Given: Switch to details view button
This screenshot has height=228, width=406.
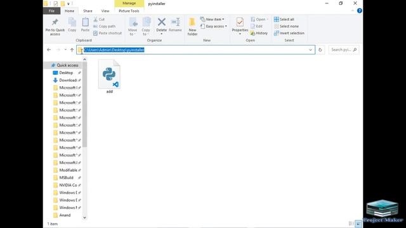Looking at the screenshot, I should click(x=351, y=224).
